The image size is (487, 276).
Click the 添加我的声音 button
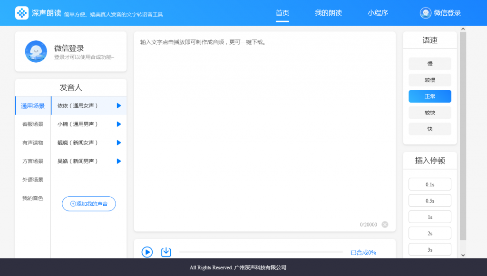[88, 203]
